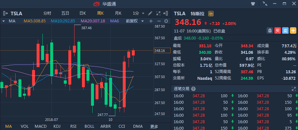Click the 247.77 low annotation

(103, 115)
